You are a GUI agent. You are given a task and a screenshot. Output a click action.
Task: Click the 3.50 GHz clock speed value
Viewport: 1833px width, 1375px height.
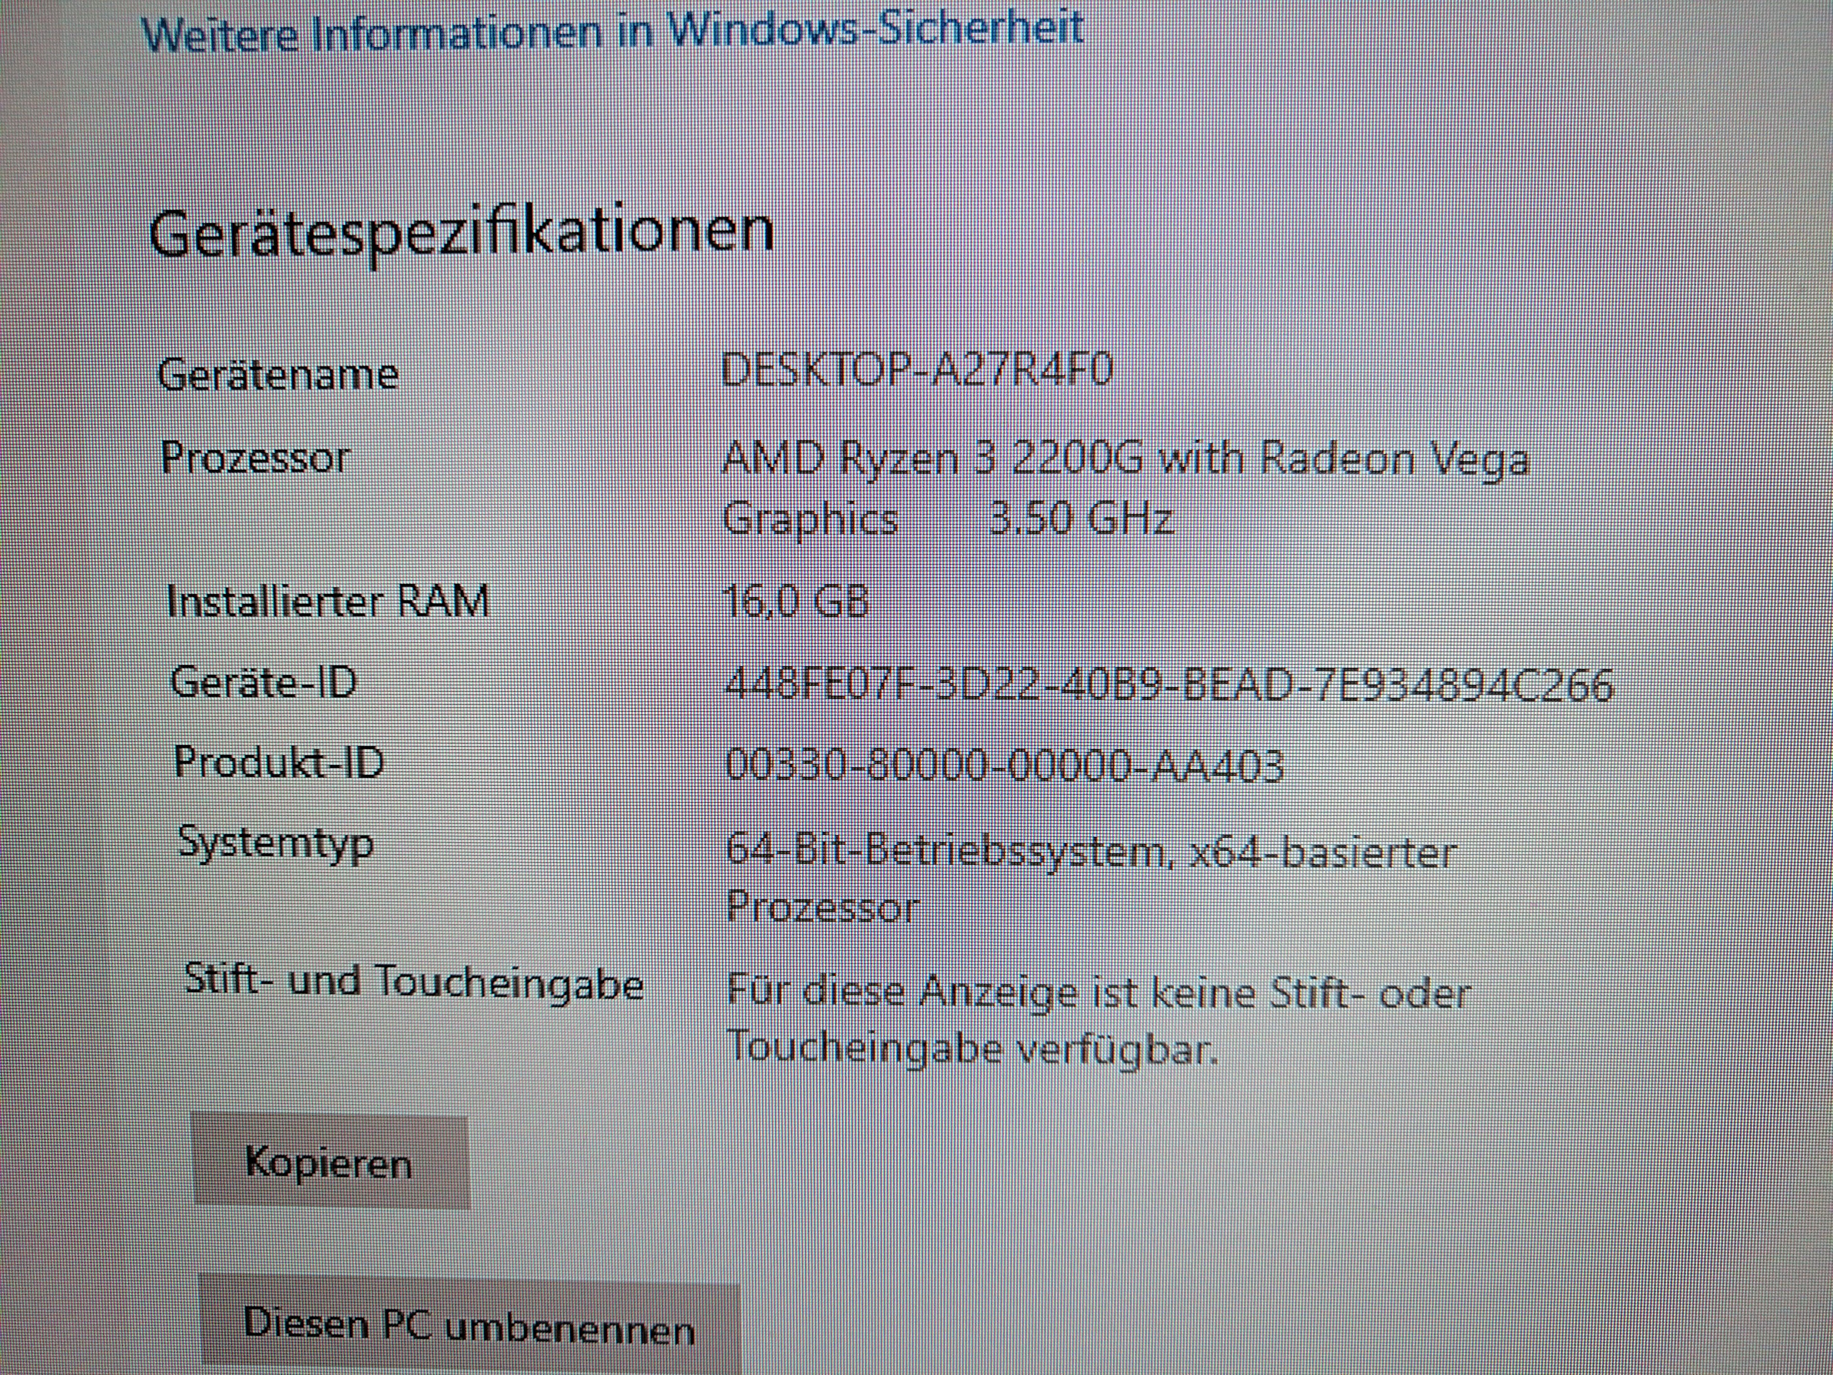click(x=1081, y=519)
